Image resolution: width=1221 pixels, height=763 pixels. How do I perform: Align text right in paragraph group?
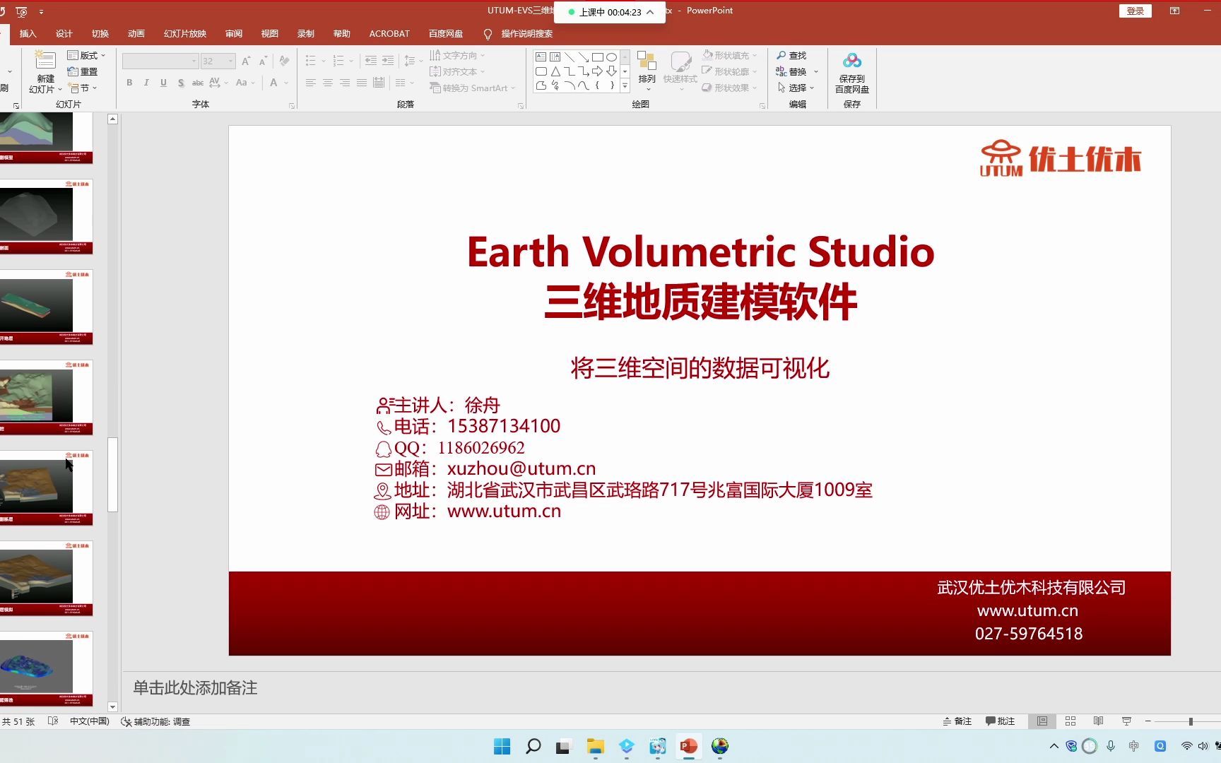pos(345,83)
